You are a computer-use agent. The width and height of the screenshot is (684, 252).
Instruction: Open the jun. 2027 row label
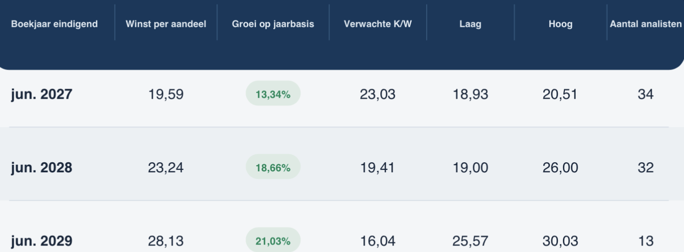tap(42, 94)
